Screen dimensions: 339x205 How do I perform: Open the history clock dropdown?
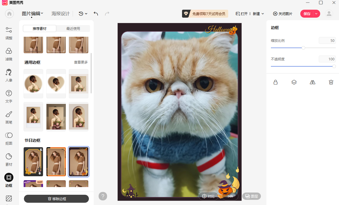(83, 14)
